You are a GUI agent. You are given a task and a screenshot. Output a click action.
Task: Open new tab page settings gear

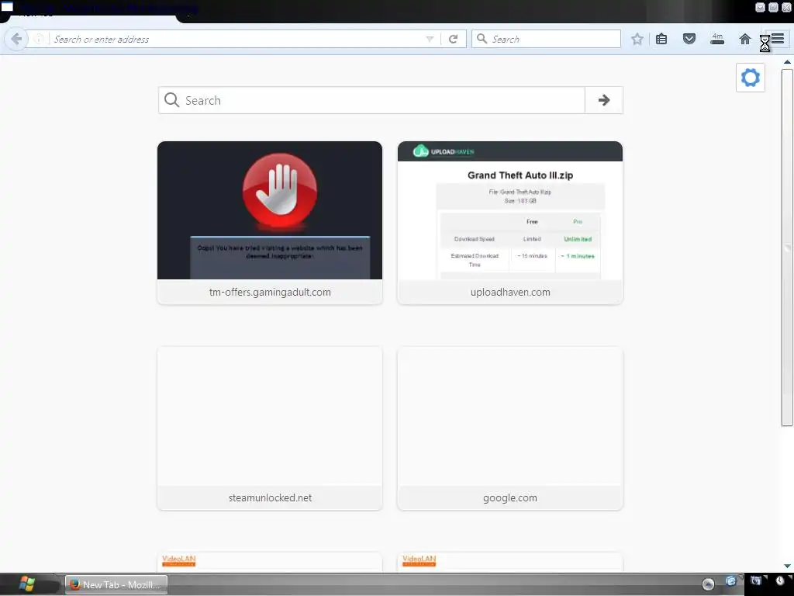pyautogui.click(x=751, y=78)
